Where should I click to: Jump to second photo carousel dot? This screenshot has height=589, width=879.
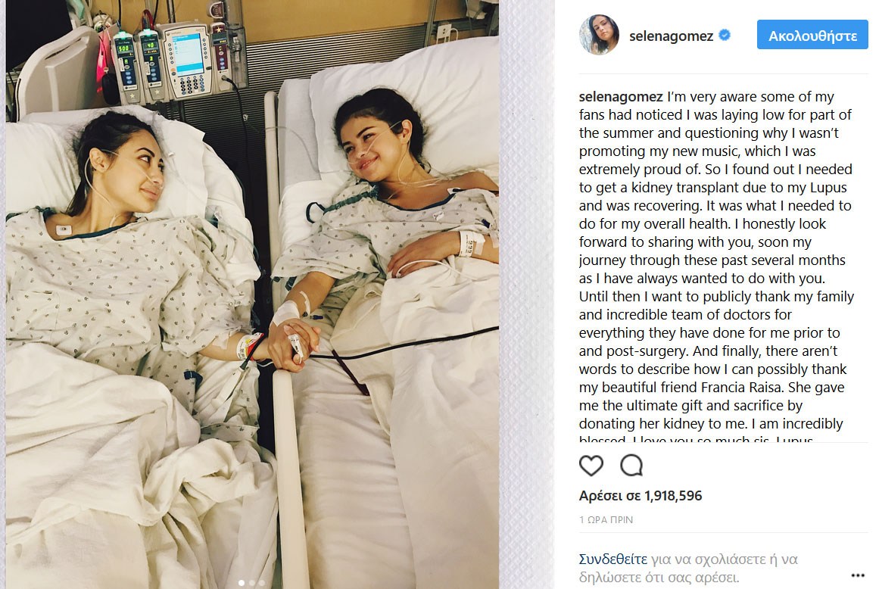(251, 583)
